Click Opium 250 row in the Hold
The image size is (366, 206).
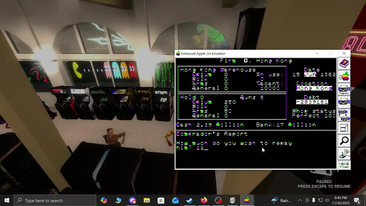point(214,102)
